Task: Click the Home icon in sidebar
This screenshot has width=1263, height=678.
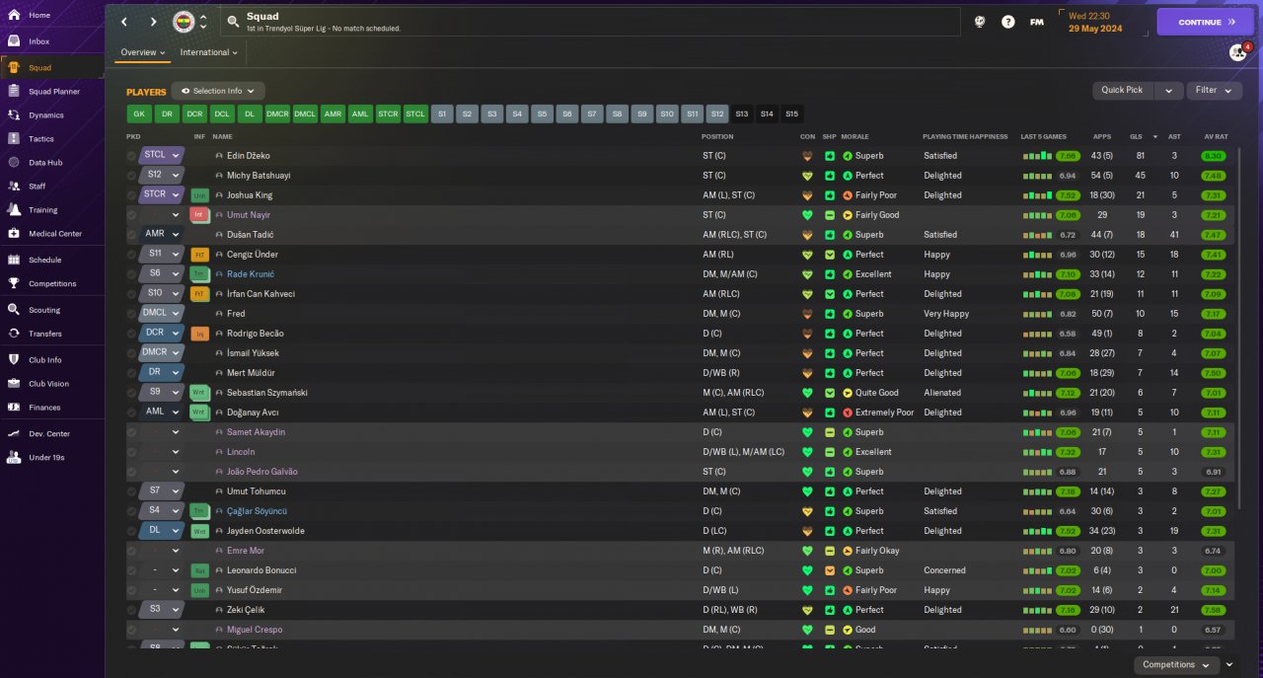Action: (13, 15)
